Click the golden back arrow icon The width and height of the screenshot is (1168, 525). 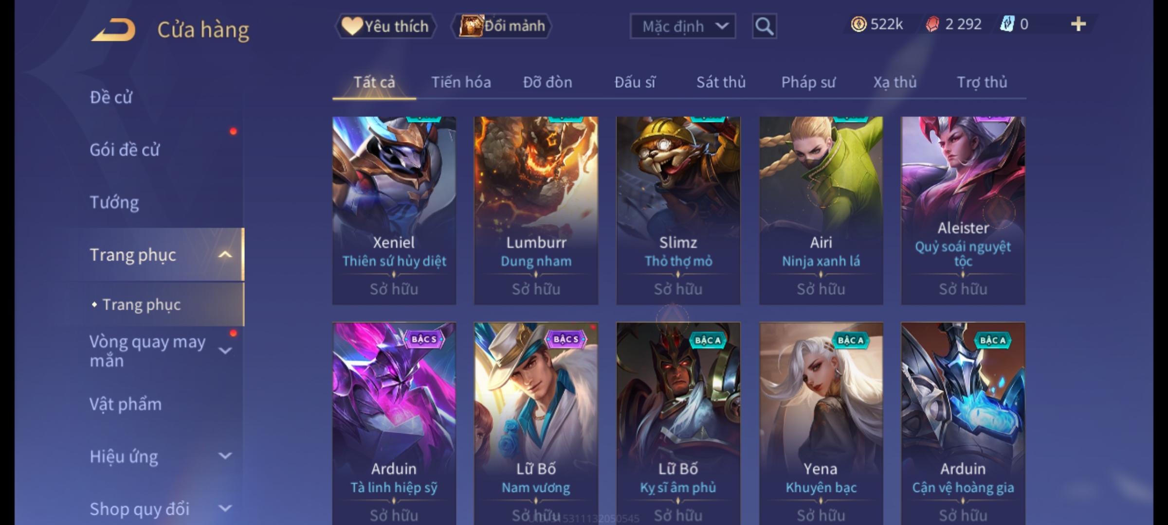click(x=113, y=30)
